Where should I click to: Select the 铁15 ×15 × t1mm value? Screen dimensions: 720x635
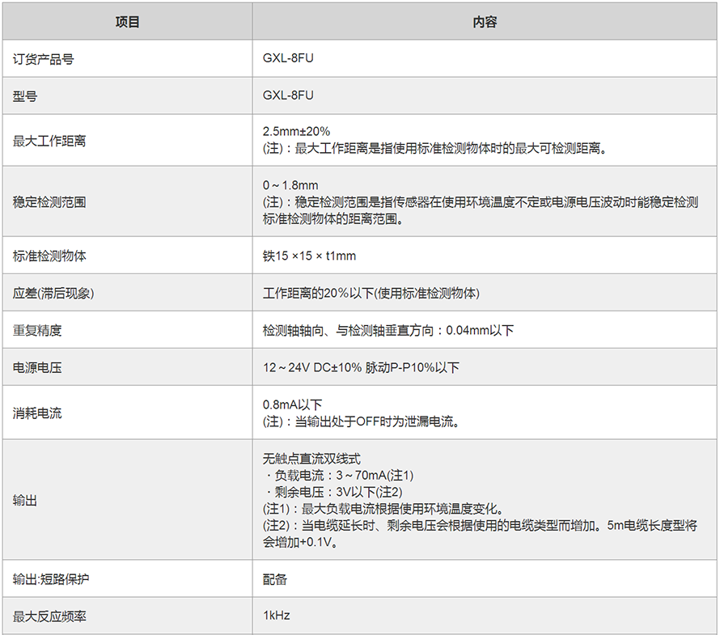309,256
